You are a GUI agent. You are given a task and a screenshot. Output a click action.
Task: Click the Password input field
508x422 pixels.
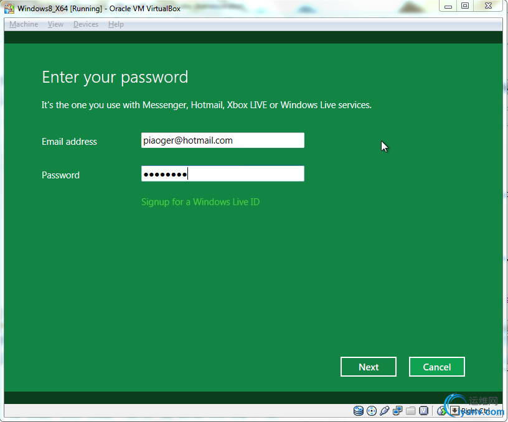(223, 173)
